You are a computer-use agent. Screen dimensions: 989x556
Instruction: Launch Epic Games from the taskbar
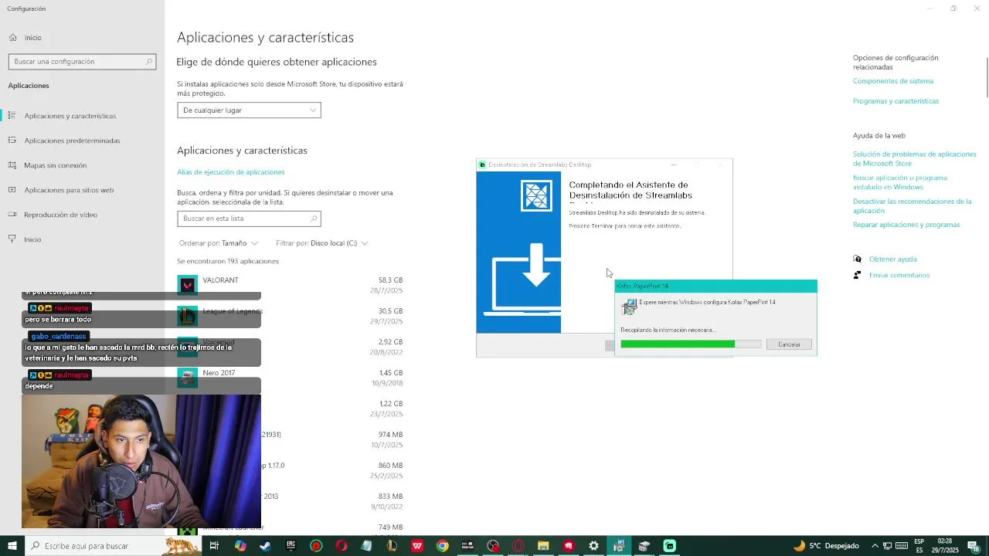tap(291, 546)
